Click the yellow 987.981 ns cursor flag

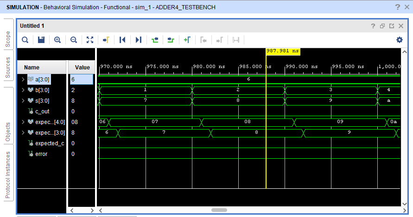pos(283,51)
